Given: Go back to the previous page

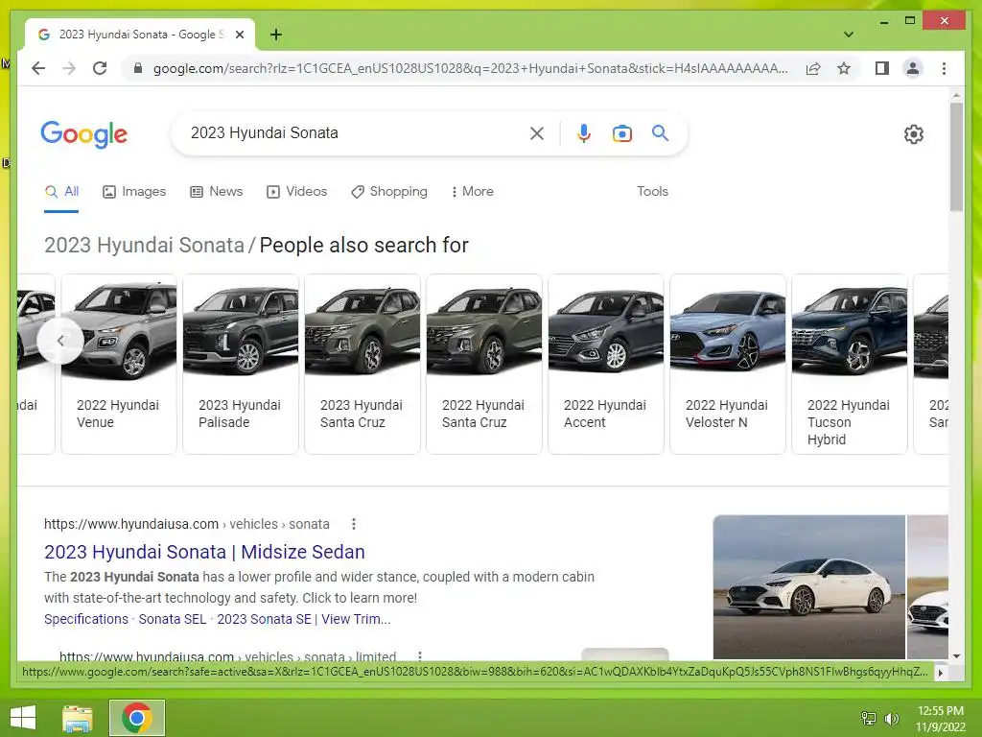Looking at the screenshot, I should pos(38,68).
